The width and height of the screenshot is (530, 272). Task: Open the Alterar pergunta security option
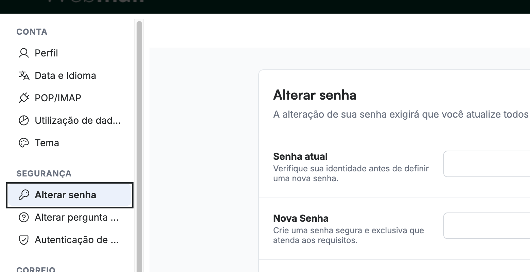(77, 217)
